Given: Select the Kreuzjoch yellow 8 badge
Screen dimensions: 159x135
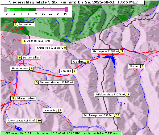Looking at the screenshot, I should pos(65,48).
